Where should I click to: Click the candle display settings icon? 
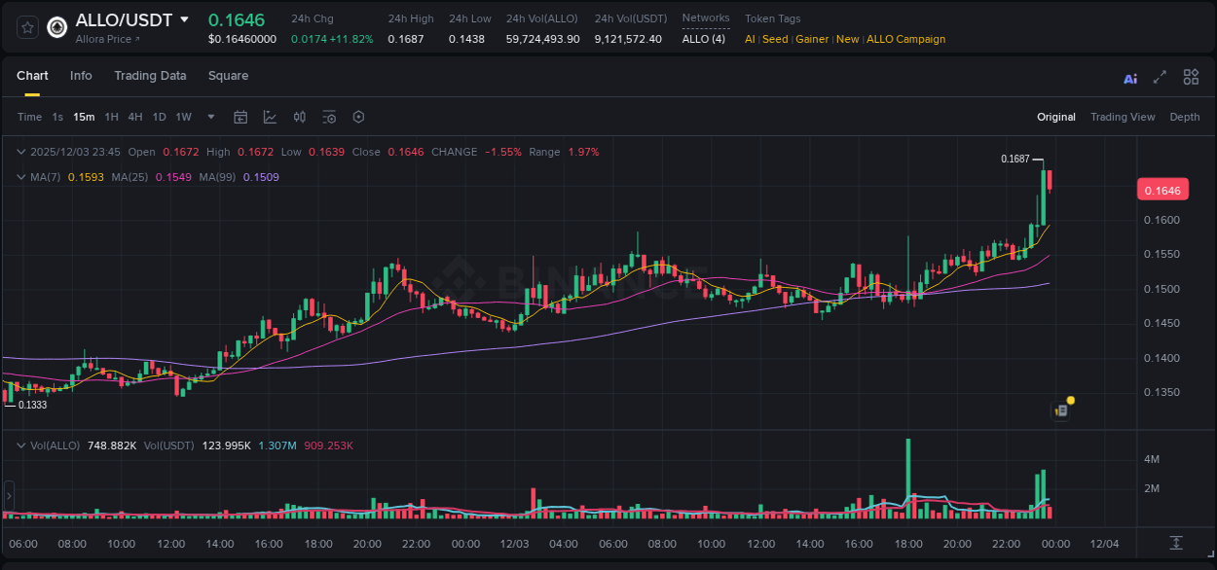click(x=328, y=117)
